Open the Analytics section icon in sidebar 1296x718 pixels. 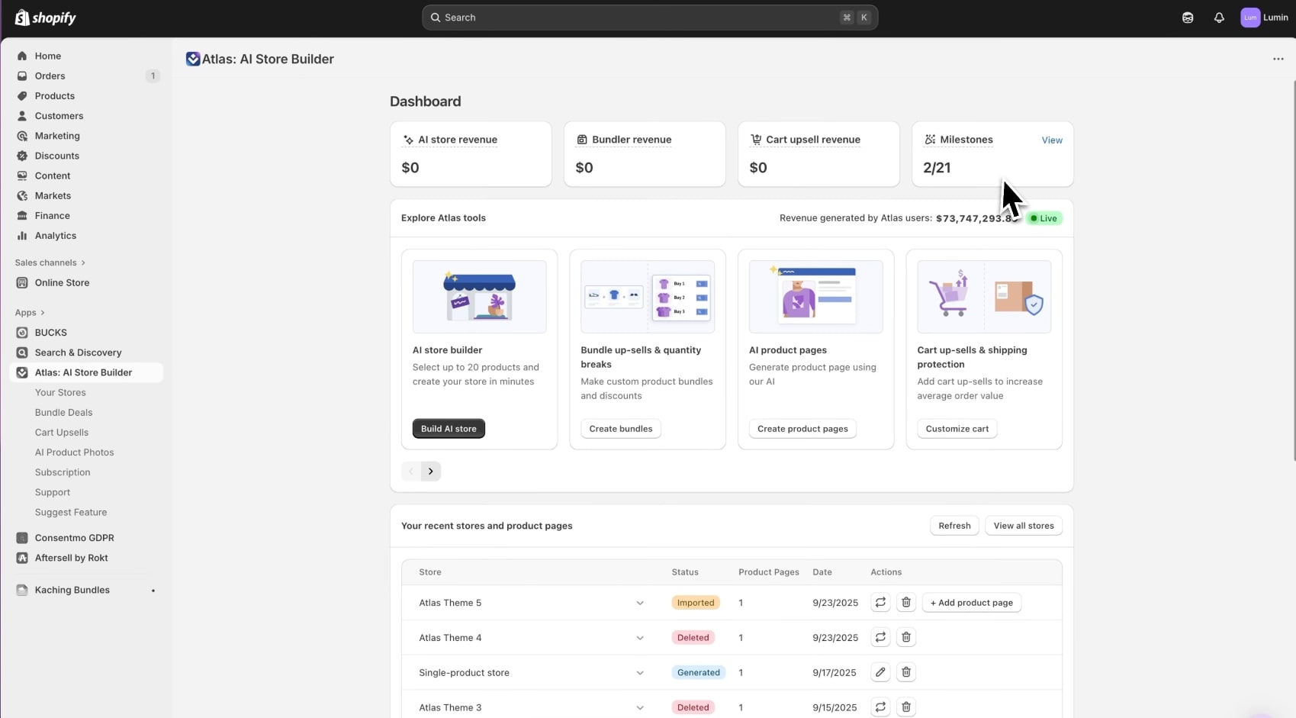coord(23,235)
